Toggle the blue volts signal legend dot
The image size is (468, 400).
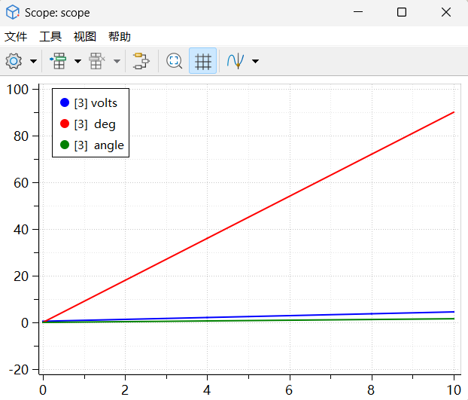[x=64, y=102]
